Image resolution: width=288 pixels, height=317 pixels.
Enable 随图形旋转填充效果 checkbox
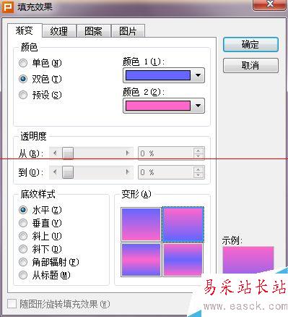12,304
